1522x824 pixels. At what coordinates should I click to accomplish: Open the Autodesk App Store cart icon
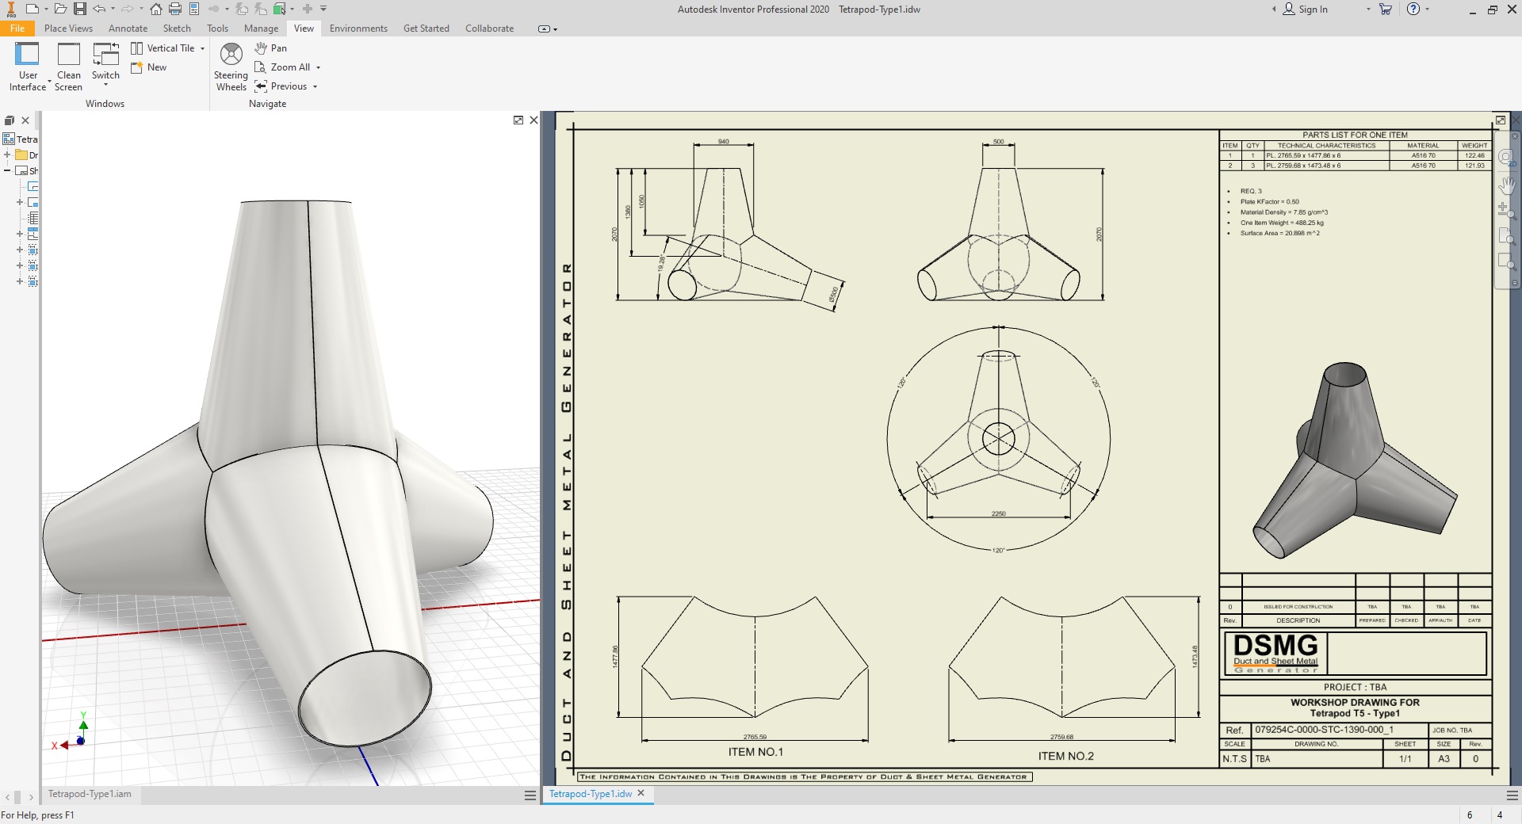1385,10
